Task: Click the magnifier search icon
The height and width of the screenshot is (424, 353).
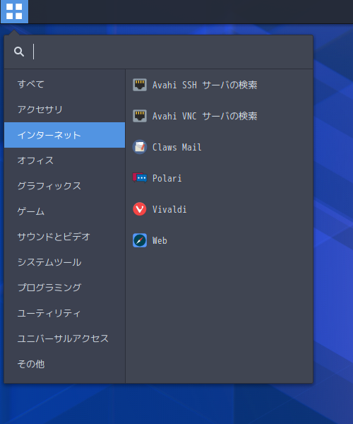Action: 19,52
